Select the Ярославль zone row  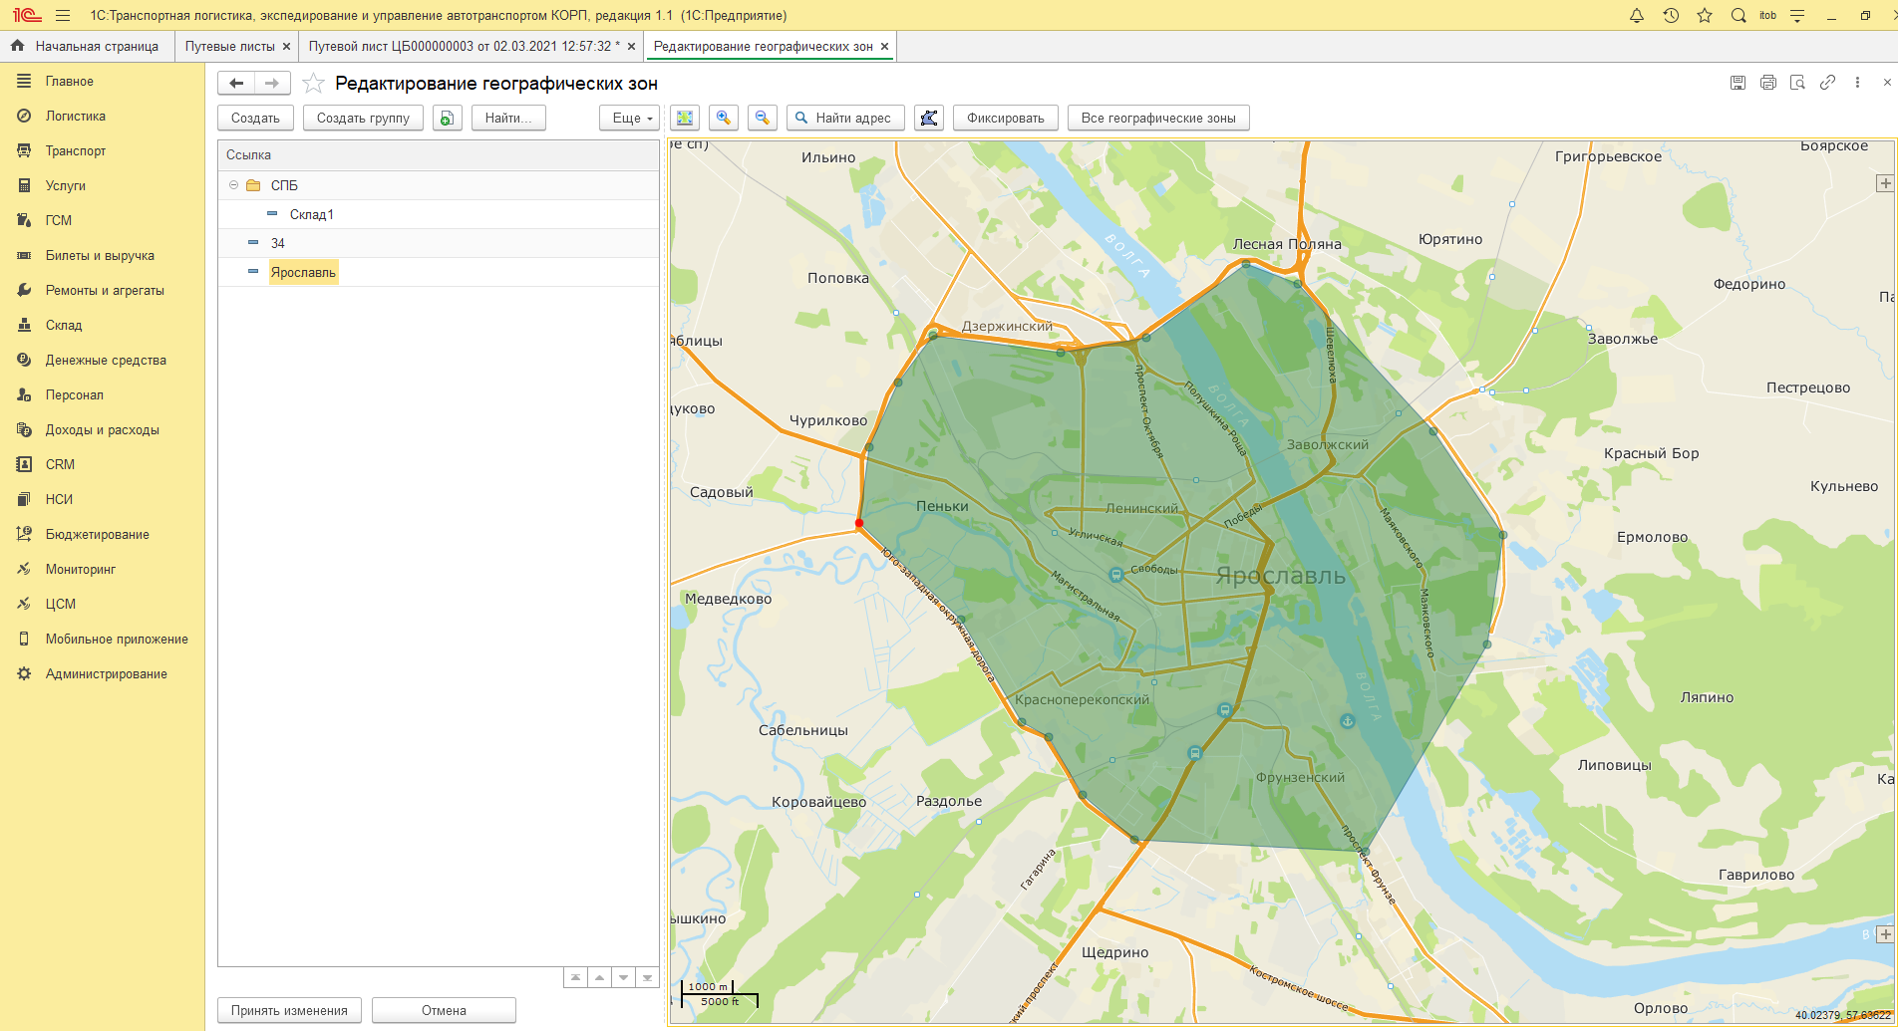click(x=439, y=272)
